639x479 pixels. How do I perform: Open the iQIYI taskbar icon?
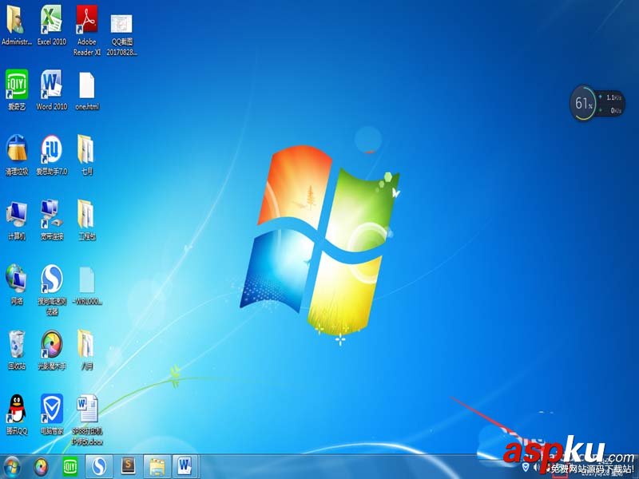click(x=70, y=467)
